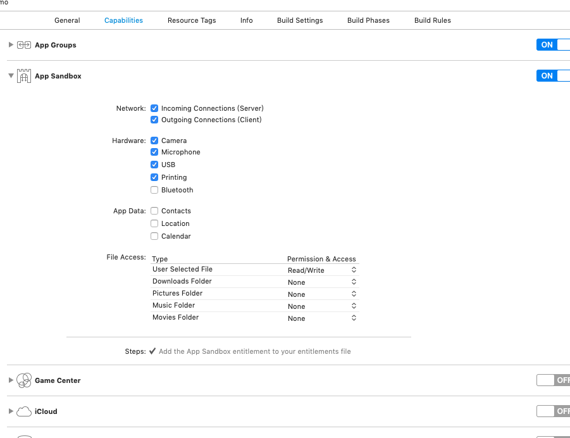570x438 pixels.
Task: Turn off the App Sandbox switch
Action: click(x=552, y=76)
